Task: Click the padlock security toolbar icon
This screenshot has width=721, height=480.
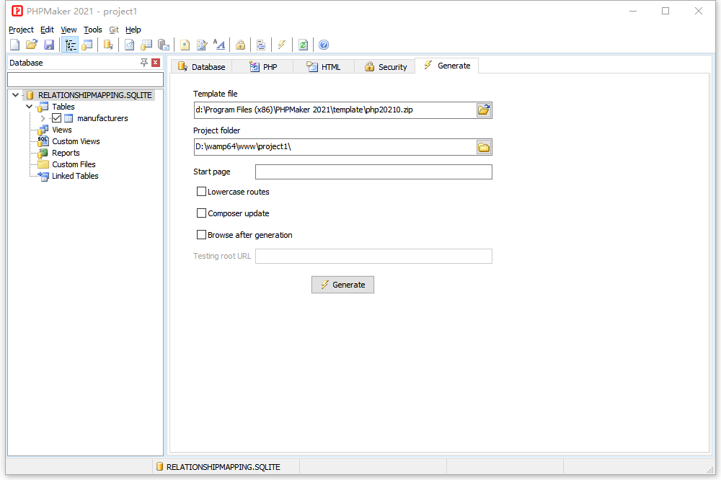Action: pyautogui.click(x=240, y=45)
